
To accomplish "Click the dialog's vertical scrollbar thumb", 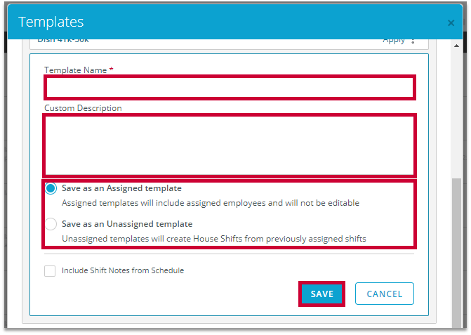I will 456,253.
